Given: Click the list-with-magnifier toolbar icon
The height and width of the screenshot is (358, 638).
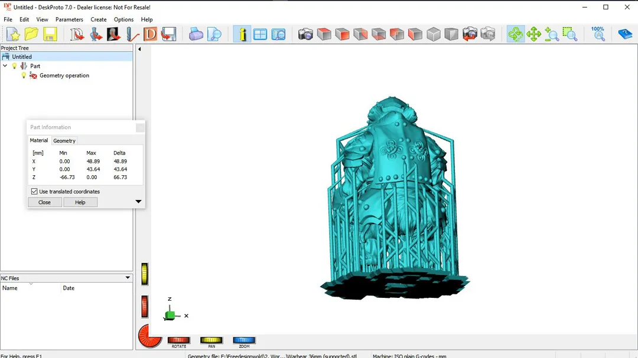Looking at the screenshot, I should [279, 34].
